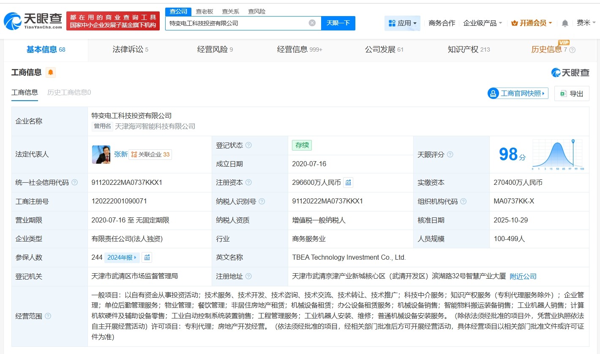This screenshot has height=354, width=600.
Task: Open capital change chart icon beside 注册资本
Action: pos(348,182)
